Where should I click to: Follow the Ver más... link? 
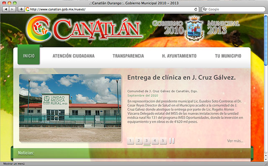coord(235,141)
